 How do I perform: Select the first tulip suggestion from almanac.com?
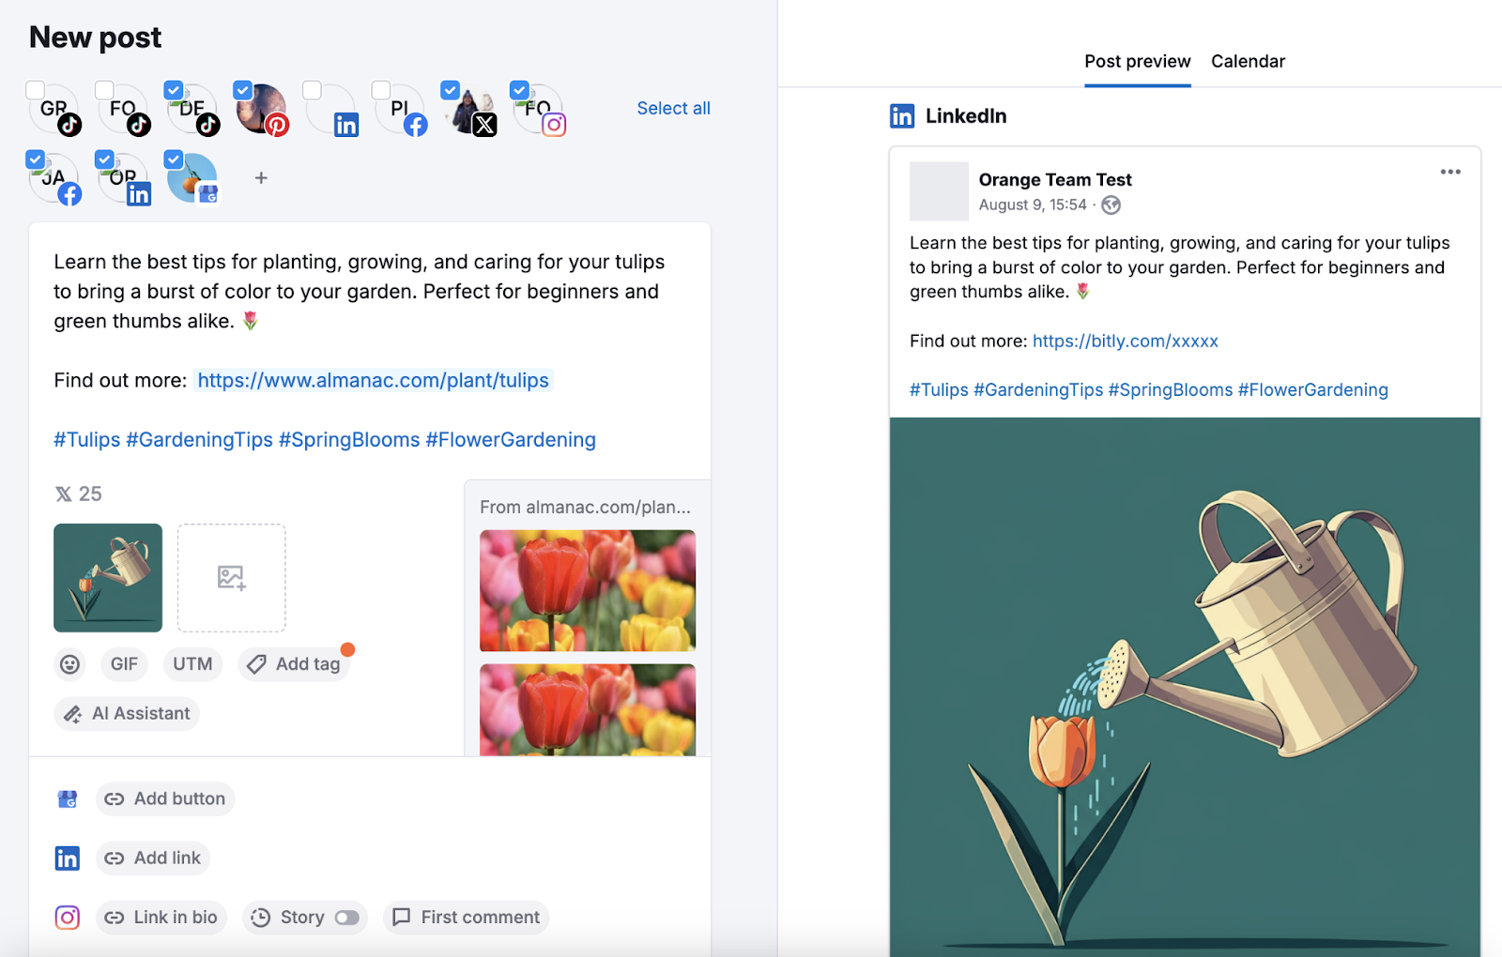point(587,591)
